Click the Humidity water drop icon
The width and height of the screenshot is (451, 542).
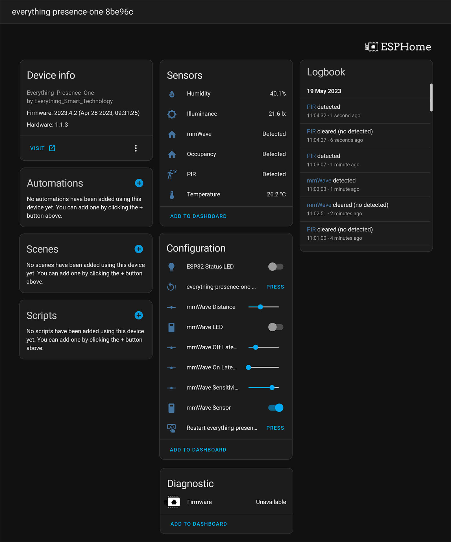172,94
